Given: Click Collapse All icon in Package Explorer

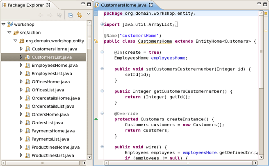Looking at the screenshot, I should pos(71,15).
